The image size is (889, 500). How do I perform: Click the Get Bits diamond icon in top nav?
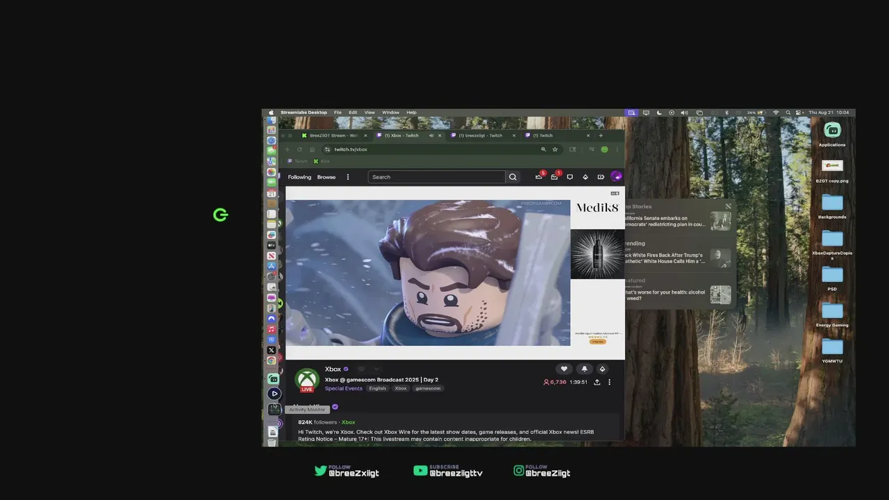[x=585, y=177]
